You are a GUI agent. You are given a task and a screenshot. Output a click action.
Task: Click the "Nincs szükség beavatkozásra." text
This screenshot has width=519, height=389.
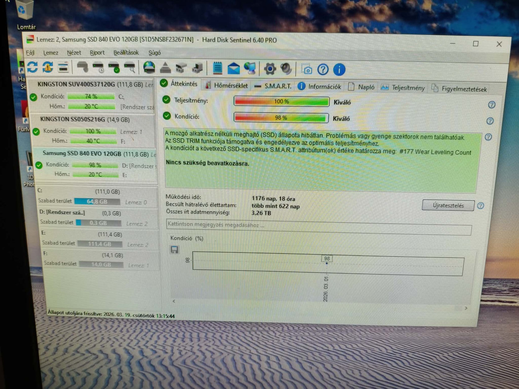(207, 163)
